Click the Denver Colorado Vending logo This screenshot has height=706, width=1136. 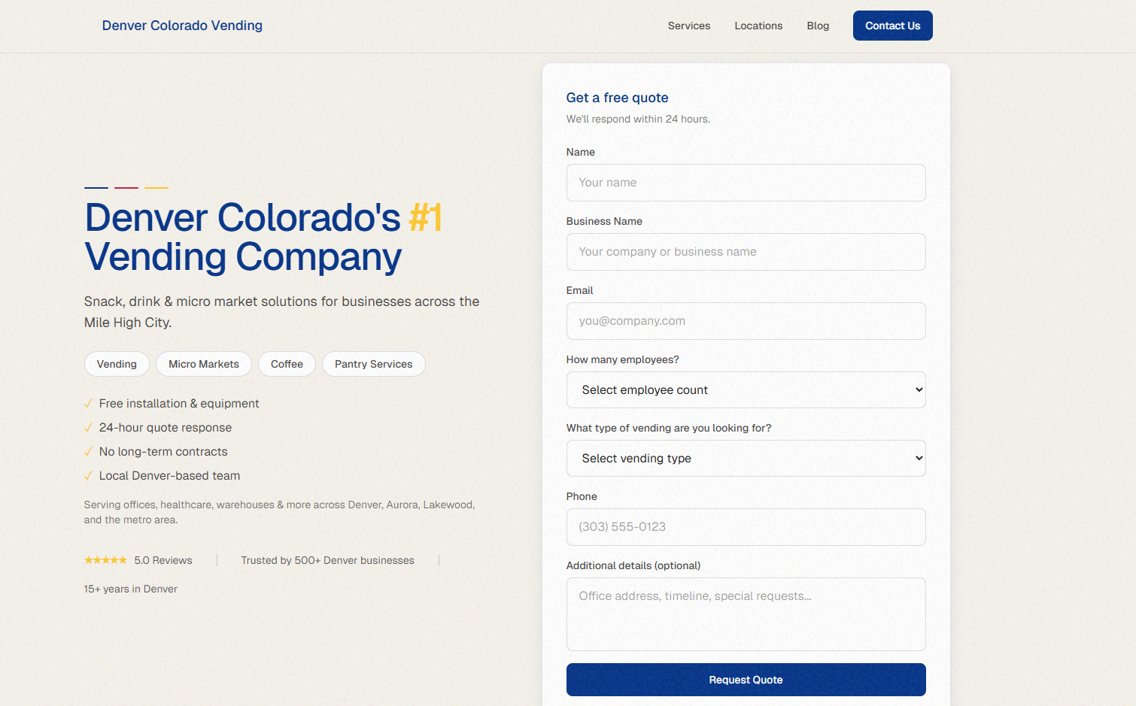[182, 26]
